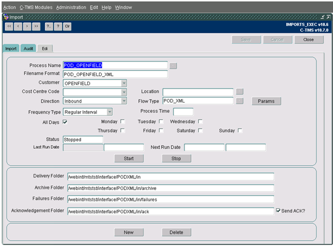Go to next record button

click(x=27, y=27)
